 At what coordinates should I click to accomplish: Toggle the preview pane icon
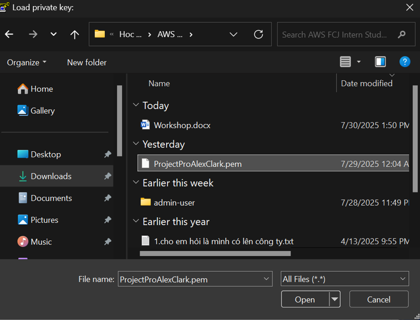380,62
